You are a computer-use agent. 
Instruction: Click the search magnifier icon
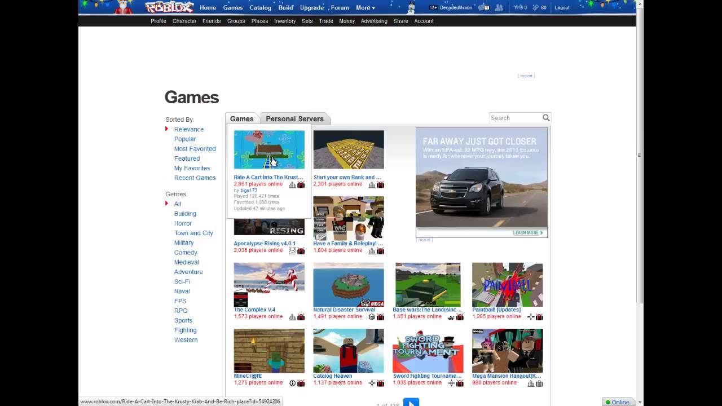pyautogui.click(x=546, y=118)
